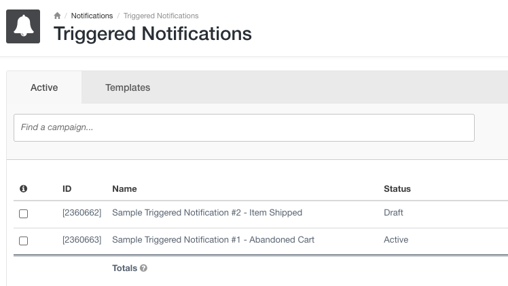Select checkbox for Item Shipped notification
This screenshot has width=508, height=286.
coord(24,213)
